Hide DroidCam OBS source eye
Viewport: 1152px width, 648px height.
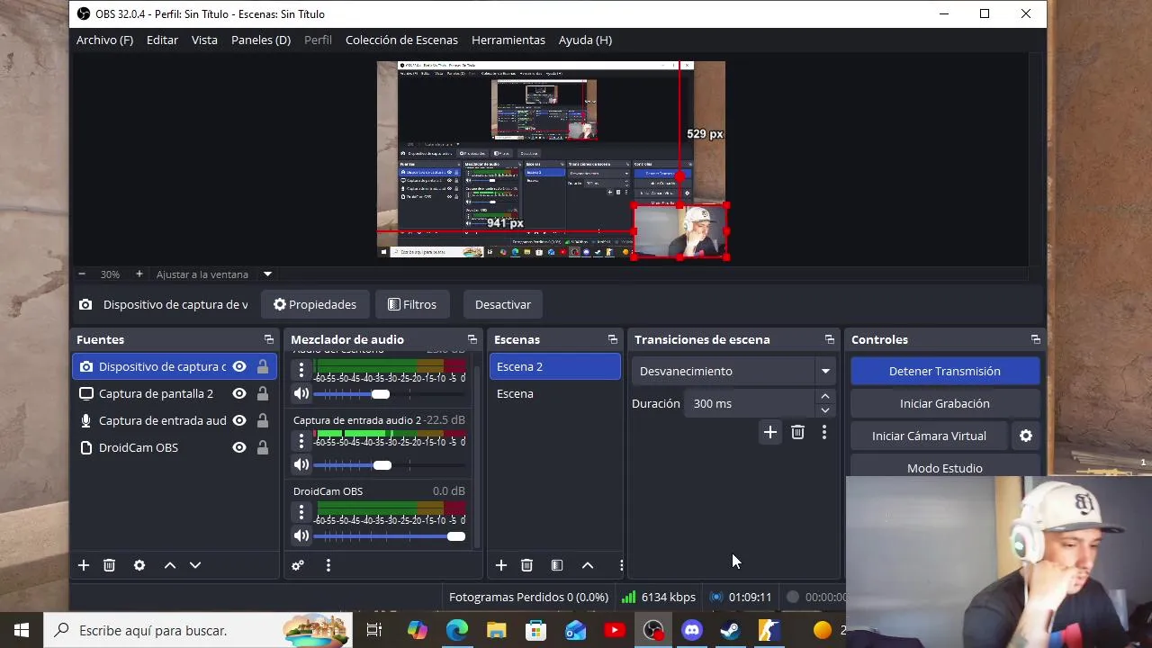(239, 447)
